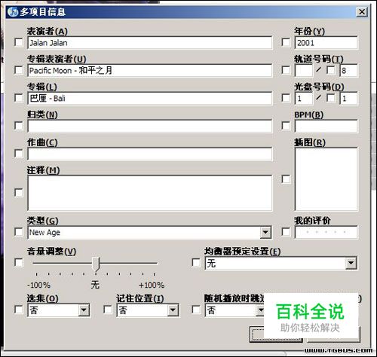Toggle the BPM(B) checkbox
Screen dimensions: 377x357
[286, 126]
